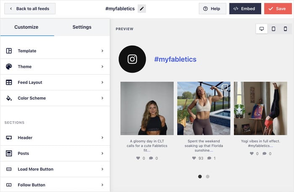
Task: Click the Embed button
Action: point(245,9)
